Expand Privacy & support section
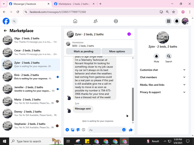This screenshot has height=145, width=194. coord(163,92)
